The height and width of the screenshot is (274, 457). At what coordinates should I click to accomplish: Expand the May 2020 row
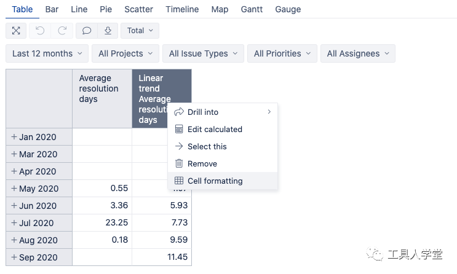coord(14,189)
